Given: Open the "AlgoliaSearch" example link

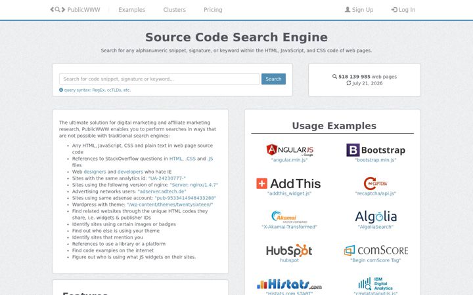Looking at the screenshot, I should click(x=376, y=227).
